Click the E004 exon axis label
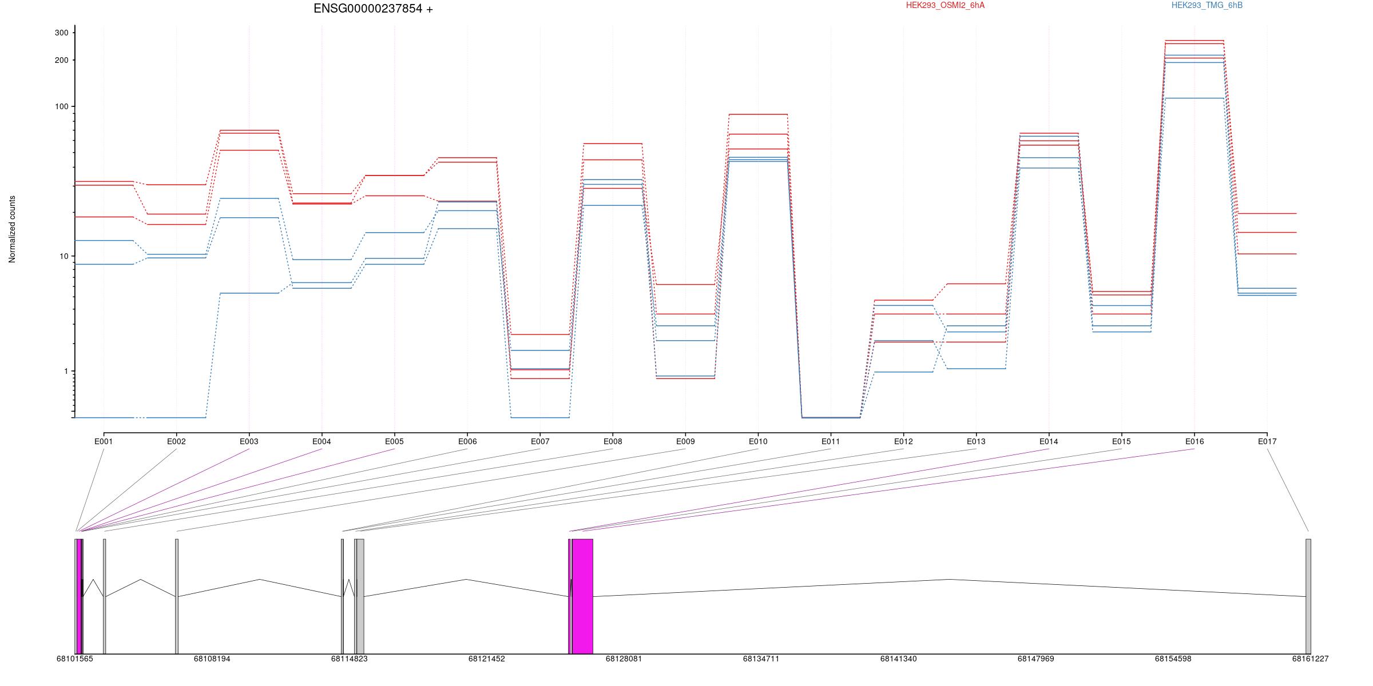 [322, 441]
